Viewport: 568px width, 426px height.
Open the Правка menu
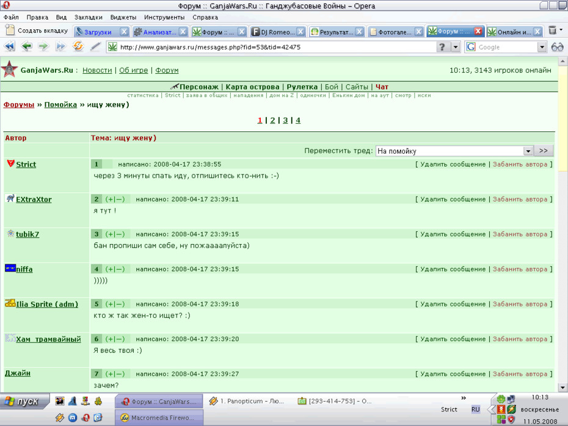click(x=37, y=17)
